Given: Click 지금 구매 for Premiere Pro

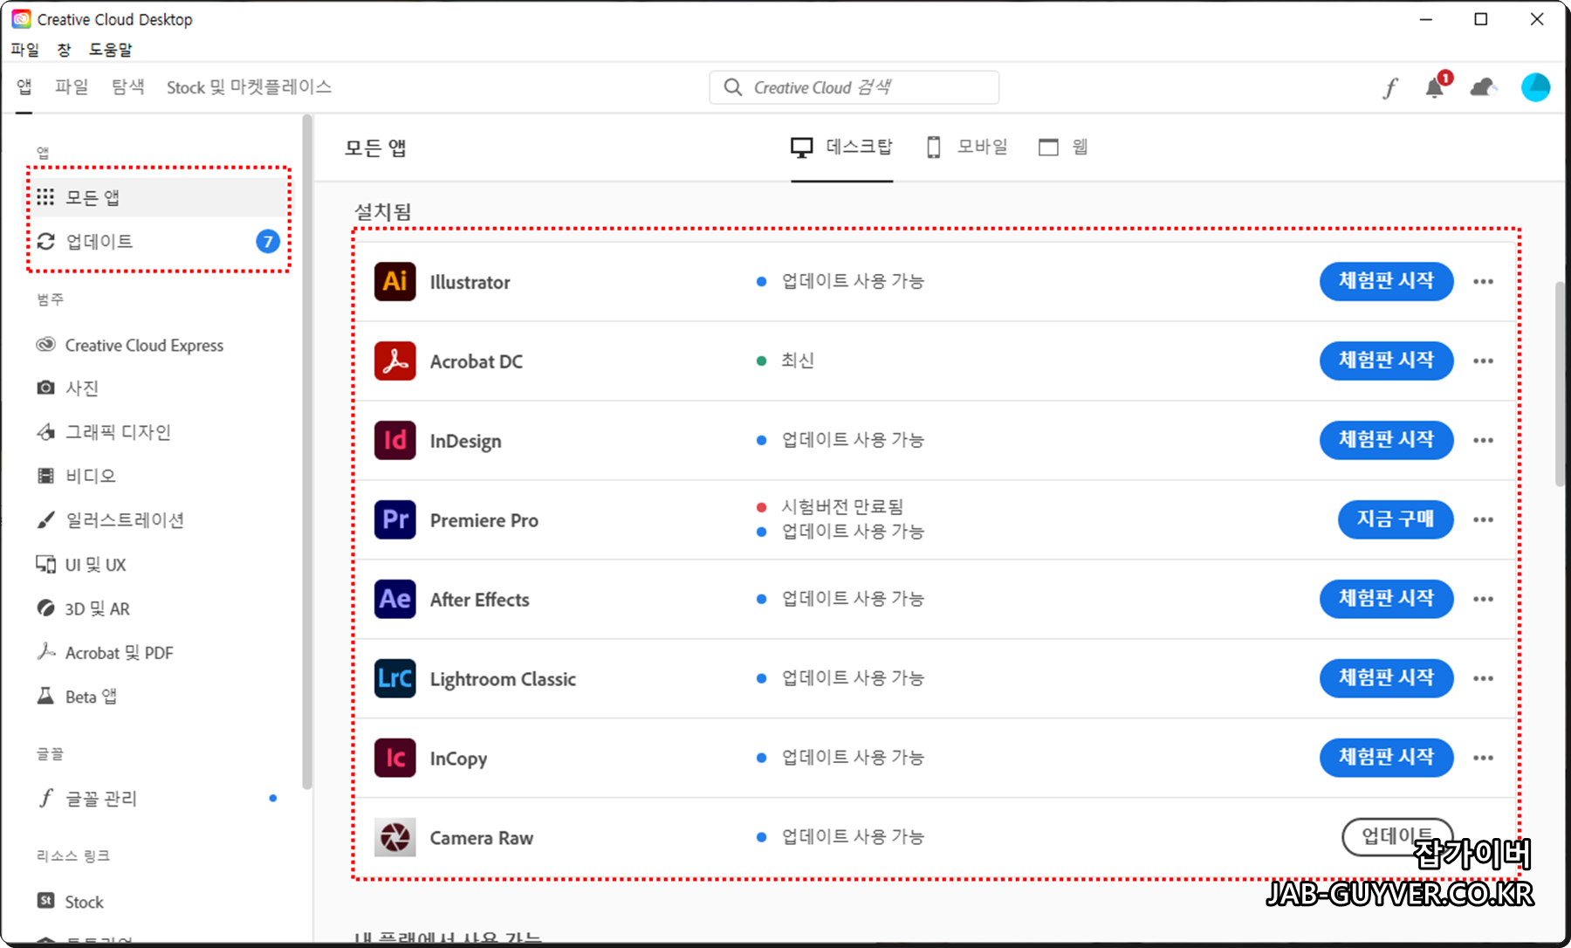Looking at the screenshot, I should click(x=1396, y=519).
